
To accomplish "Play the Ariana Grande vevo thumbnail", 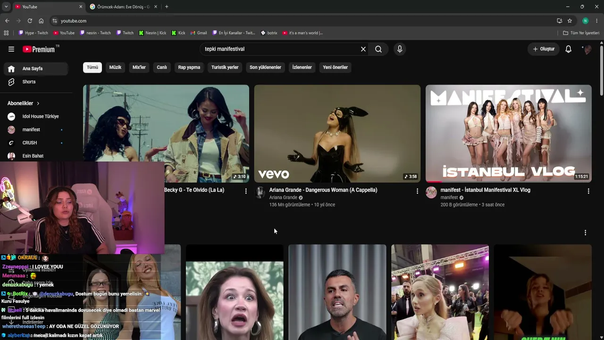I will pos(337,134).
